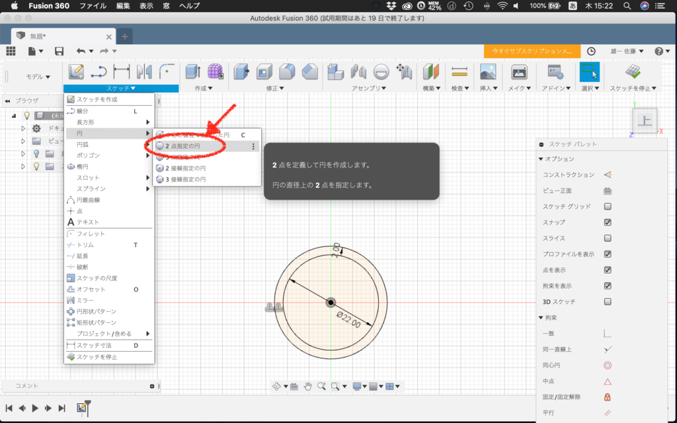Click the Offset Plane icon in 構築
This screenshot has height=423, width=677.
tap(430, 71)
